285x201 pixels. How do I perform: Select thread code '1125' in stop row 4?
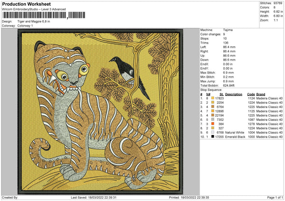coord(251,111)
